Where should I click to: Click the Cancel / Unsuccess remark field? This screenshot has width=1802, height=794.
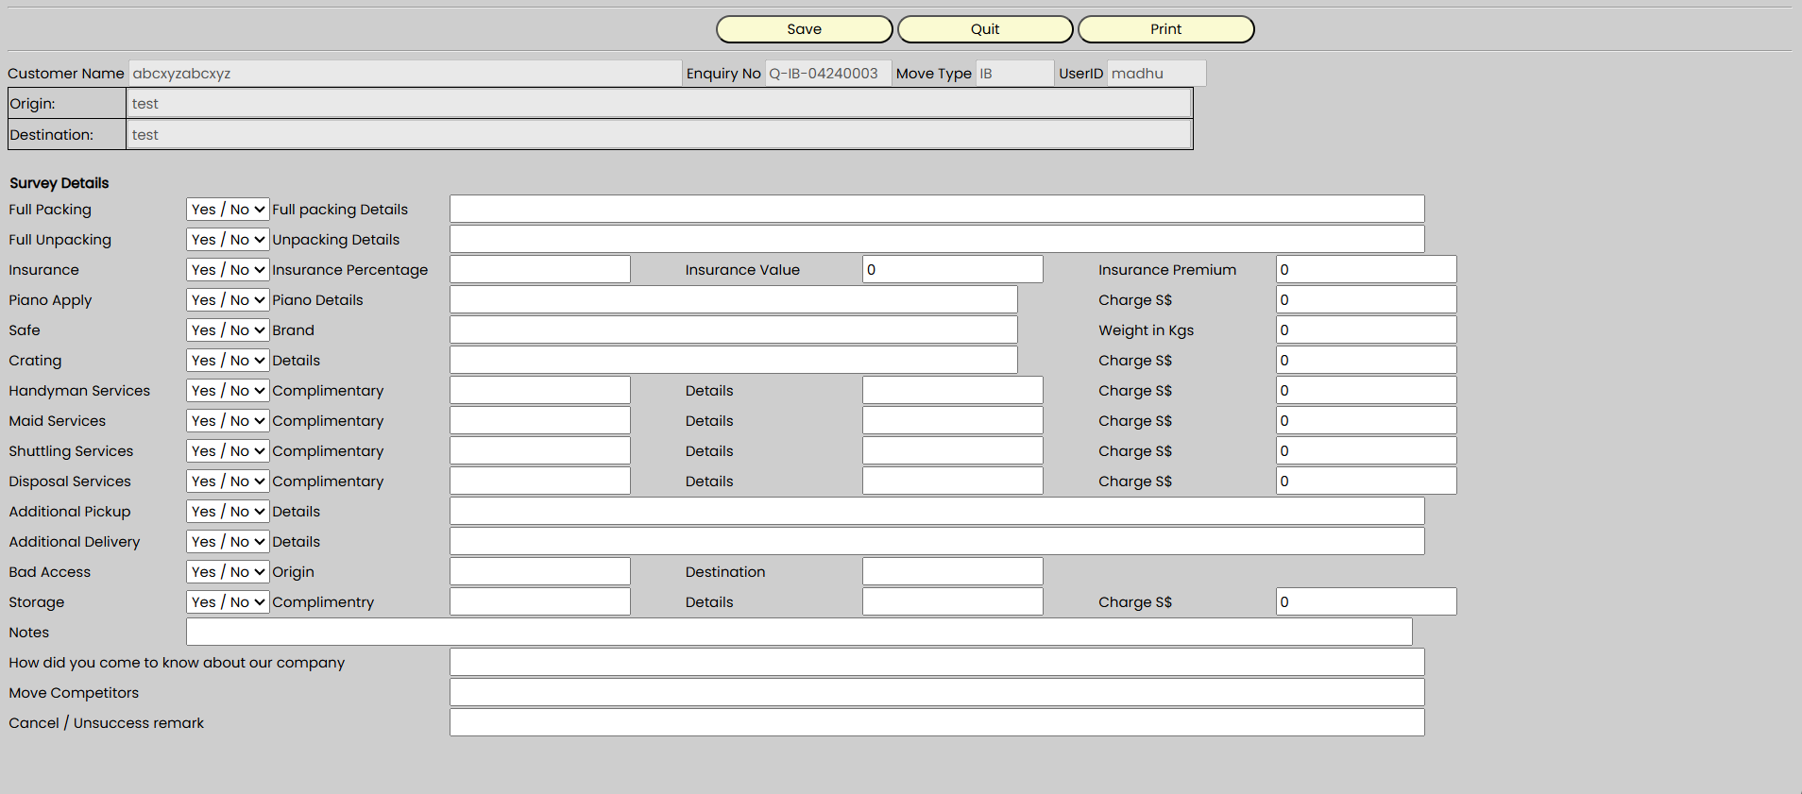(x=936, y=723)
